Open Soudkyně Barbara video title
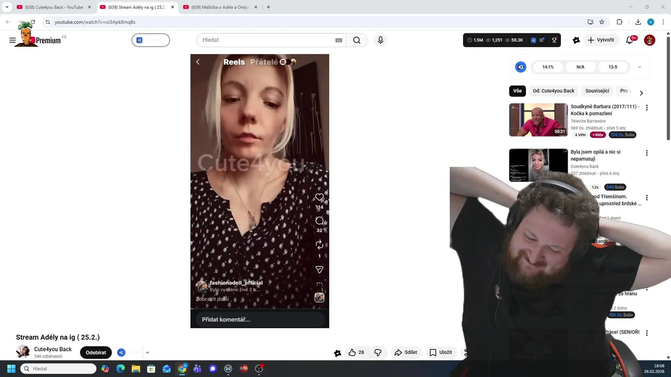671x377 pixels. 605,110
